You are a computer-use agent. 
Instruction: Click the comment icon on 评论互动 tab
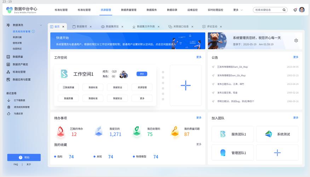pyautogui.click(x=204, y=27)
